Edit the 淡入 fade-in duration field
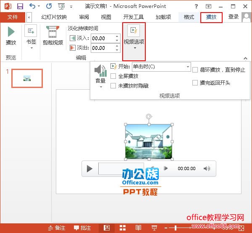 tap(103, 39)
